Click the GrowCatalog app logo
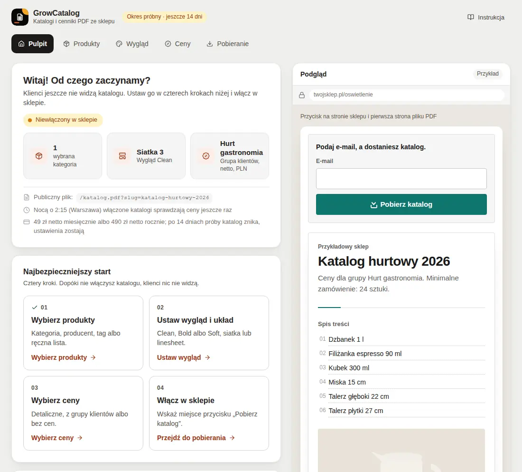The image size is (522, 472). coord(20,17)
